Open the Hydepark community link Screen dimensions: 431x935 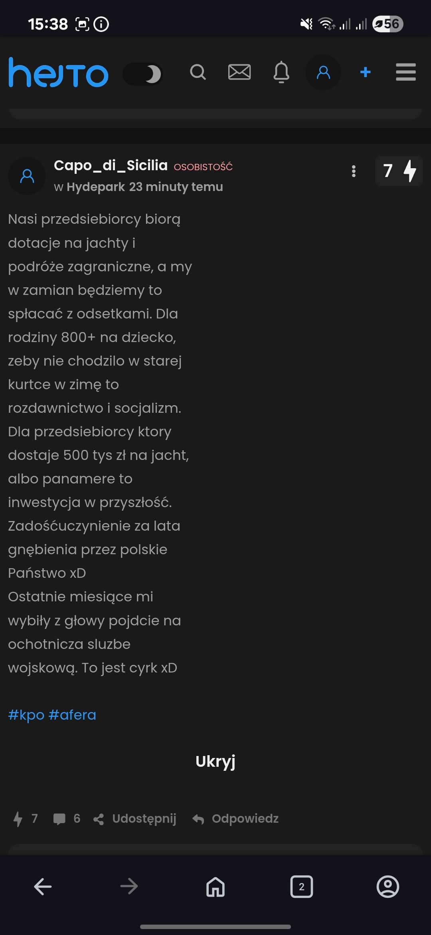coord(96,187)
